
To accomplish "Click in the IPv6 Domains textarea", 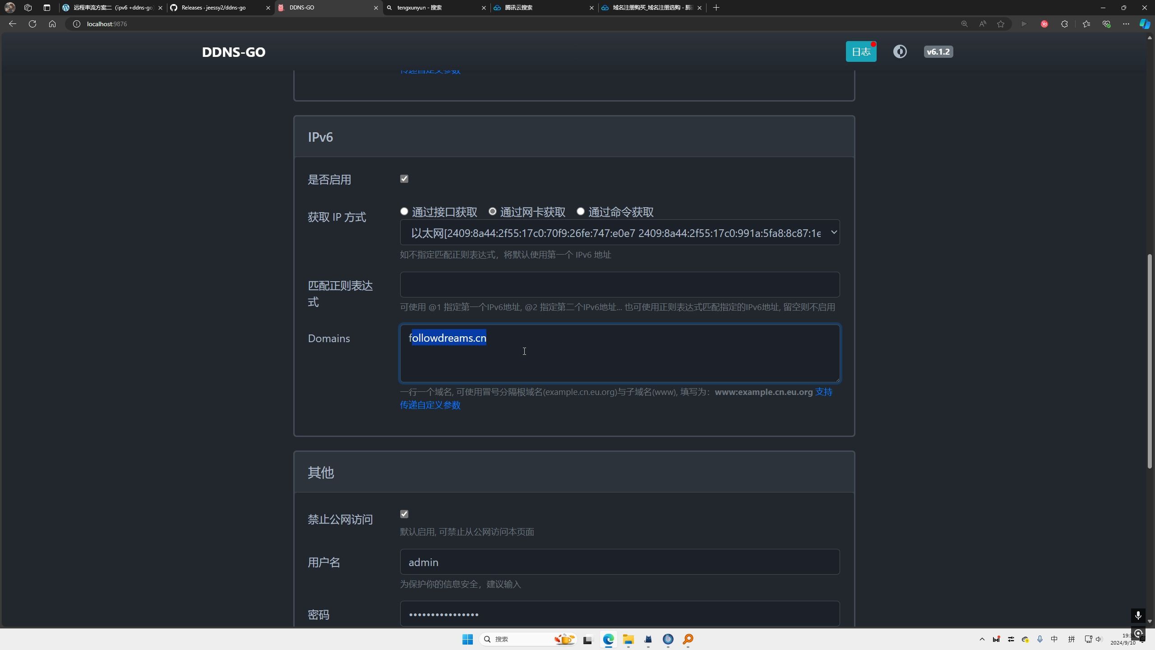I will [x=619, y=353].
